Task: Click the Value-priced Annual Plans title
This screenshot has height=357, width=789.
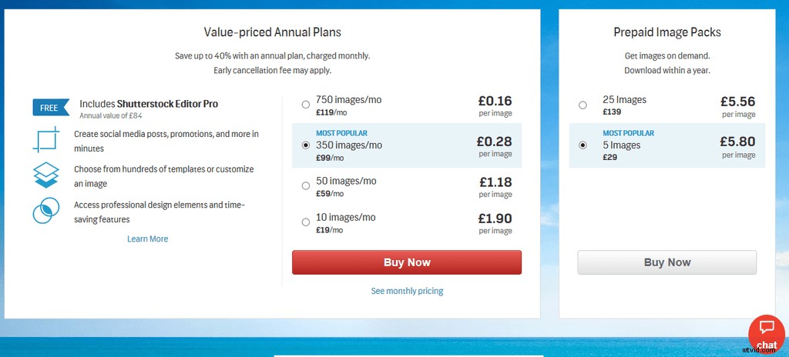Action: pyautogui.click(x=272, y=32)
